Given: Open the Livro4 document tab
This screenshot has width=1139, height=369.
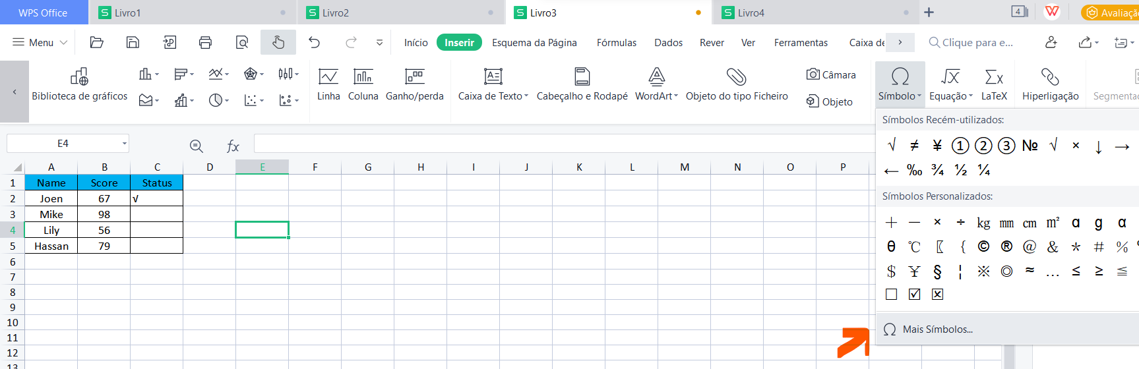Looking at the screenshot, I should point(751,13).
